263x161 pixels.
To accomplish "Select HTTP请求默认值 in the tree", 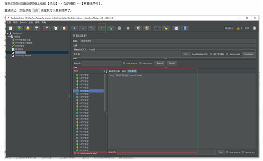I will point(23,40).
